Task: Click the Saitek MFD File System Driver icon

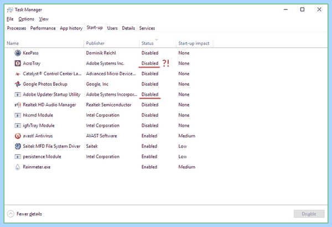Action: point(18,146)
